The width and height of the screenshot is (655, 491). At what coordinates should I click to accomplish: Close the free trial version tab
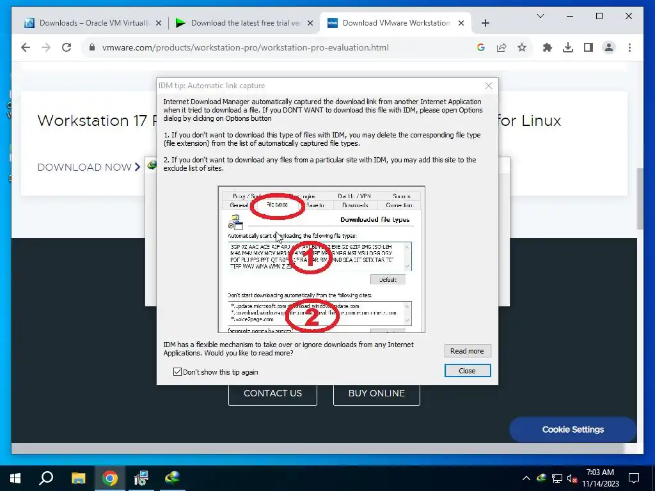[x=310, y=24]
